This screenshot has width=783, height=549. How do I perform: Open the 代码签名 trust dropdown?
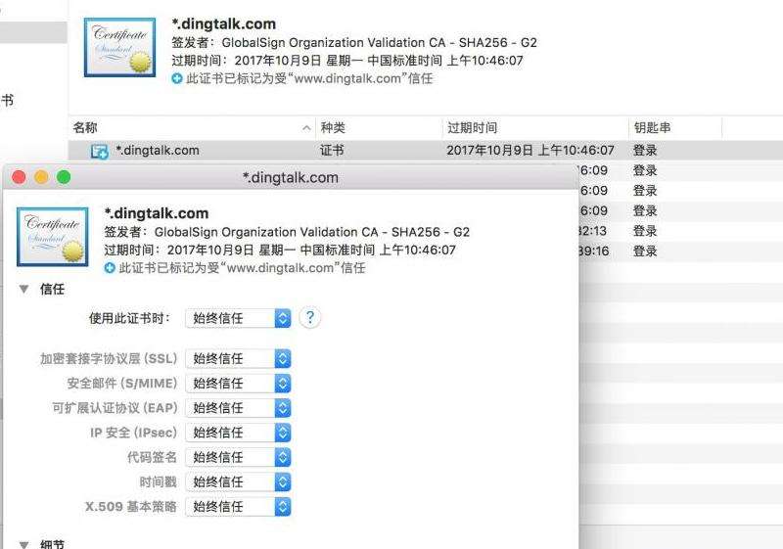click(238, 457)
